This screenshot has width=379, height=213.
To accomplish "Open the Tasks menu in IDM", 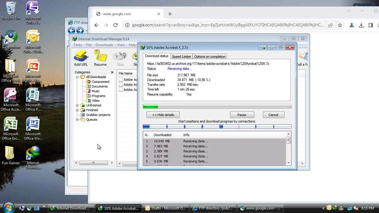I will (x=78, y=45).
